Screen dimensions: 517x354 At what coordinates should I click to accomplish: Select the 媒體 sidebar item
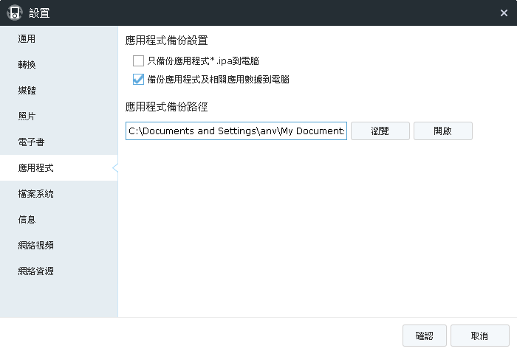(x=27, y=90)
